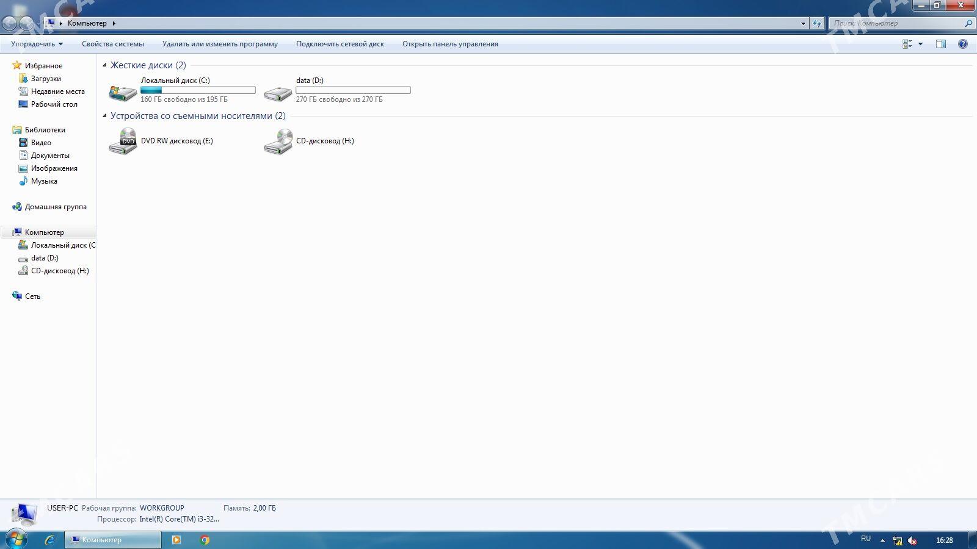Select Загрузки in the navigation pane
The height and width of the screenshot is (549, 977).
pos(46,79)
